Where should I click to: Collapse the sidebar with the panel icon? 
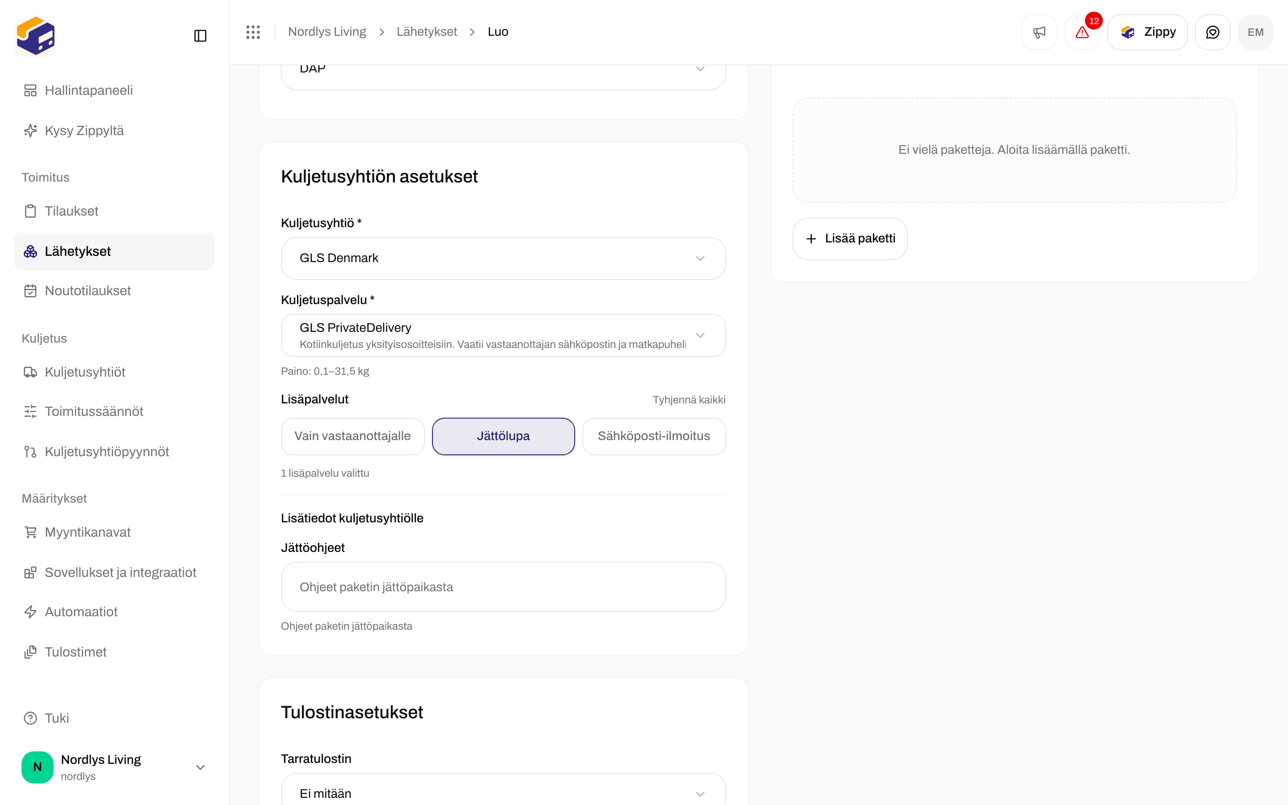click(x=200, y=36)
